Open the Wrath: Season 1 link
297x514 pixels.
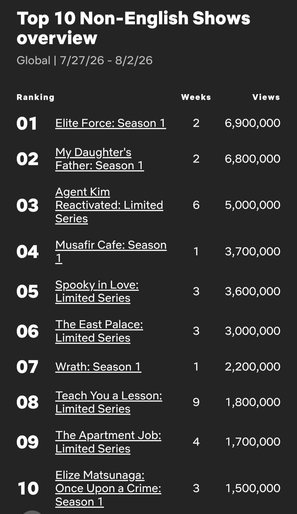pos(98,367)
